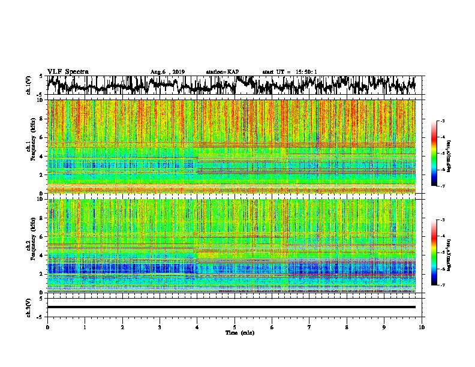
Task: Click time axis tick label '9'
Action: coord(384,327)
